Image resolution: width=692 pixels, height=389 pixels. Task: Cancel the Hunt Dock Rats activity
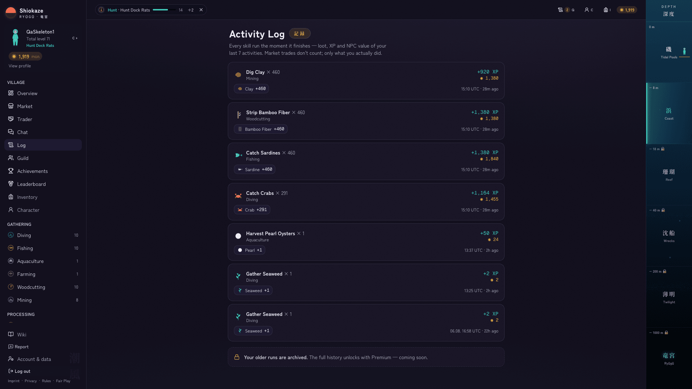[201, 10]
